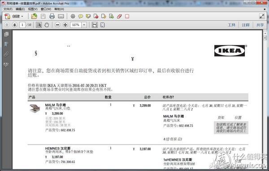Go to previous page up arrow
Screen dimensions: 269x171
(x=7, y=25)
